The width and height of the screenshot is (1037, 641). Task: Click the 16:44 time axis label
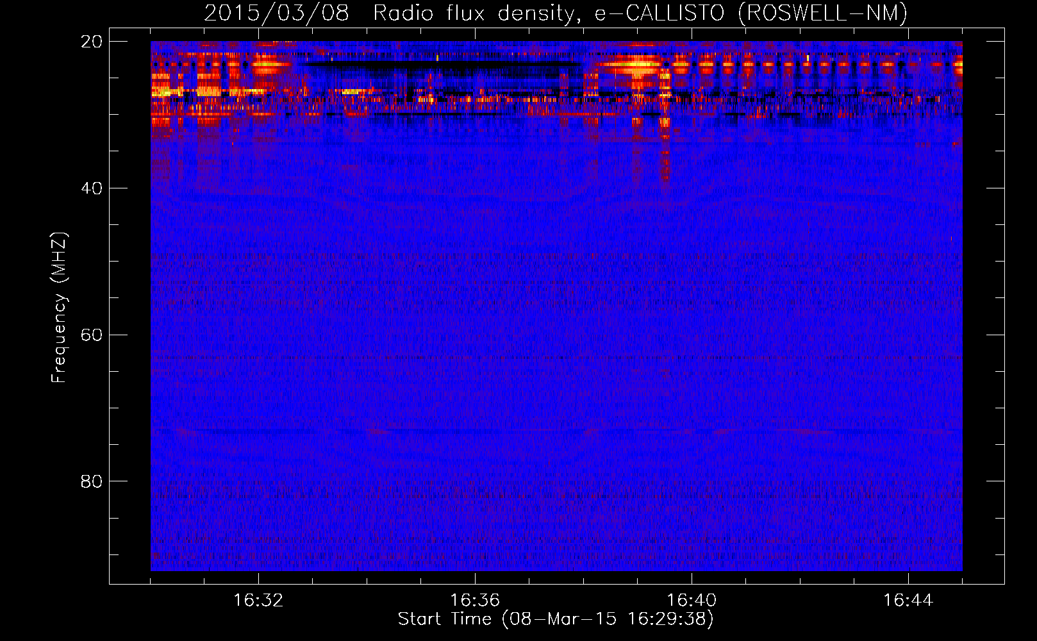click(908, 601)
